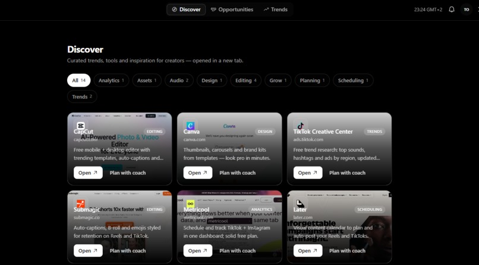Filter by Scheduling category
Viewport: 479px width, 265px height.
point(353,81)
